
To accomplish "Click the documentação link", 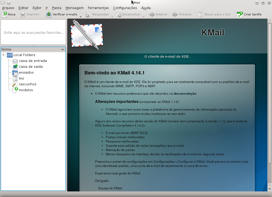I will (x=185, y=94).
